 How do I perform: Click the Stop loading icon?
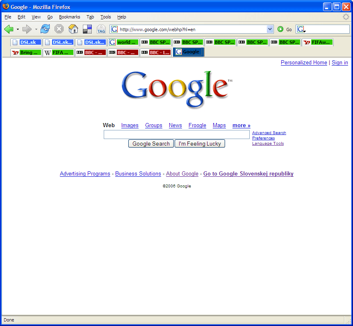pos(59,29)
